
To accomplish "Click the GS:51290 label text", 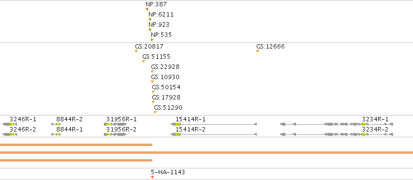I will (168, 108).
